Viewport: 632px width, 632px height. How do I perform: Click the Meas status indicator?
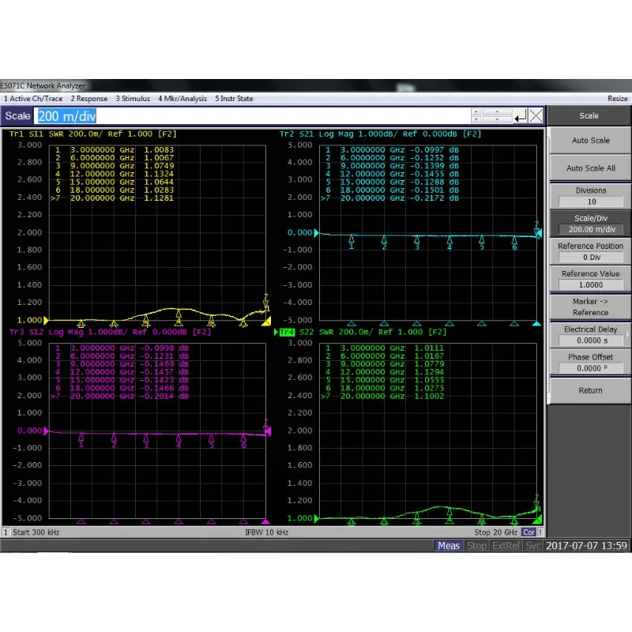(x=449, y=546)
